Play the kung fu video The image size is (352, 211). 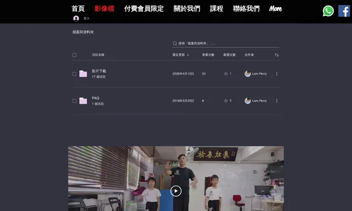pos(176,191)
